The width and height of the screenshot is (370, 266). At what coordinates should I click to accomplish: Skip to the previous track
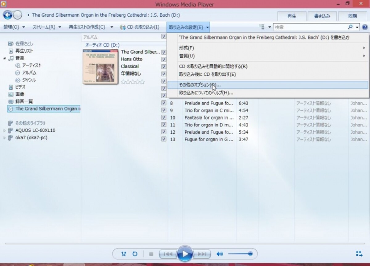[168, 254]
